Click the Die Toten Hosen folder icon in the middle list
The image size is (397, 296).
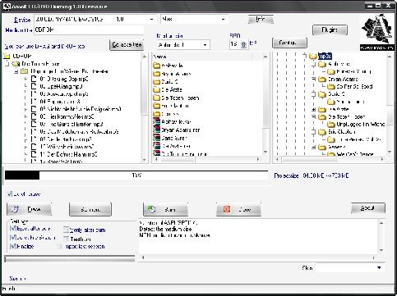click(x=157, y=98)
